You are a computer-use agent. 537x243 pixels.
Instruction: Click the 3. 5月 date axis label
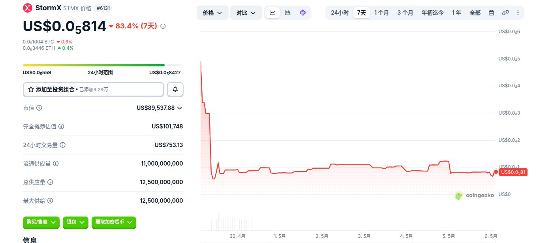pyautogui.click(x=364, y=236)
